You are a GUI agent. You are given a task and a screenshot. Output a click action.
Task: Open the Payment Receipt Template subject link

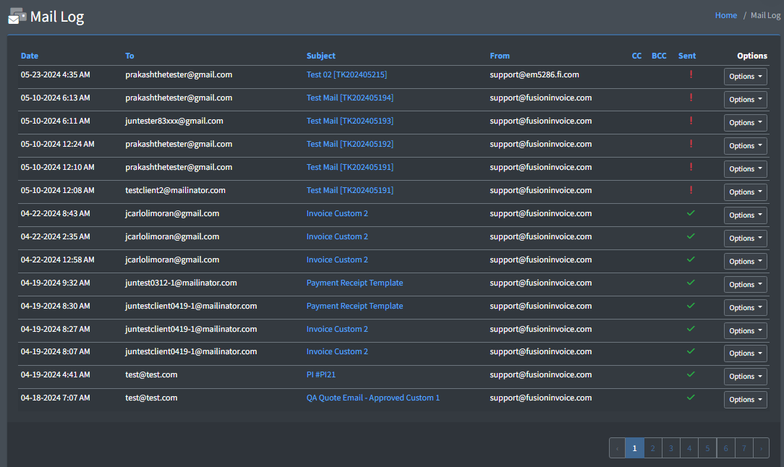[354, 283]
